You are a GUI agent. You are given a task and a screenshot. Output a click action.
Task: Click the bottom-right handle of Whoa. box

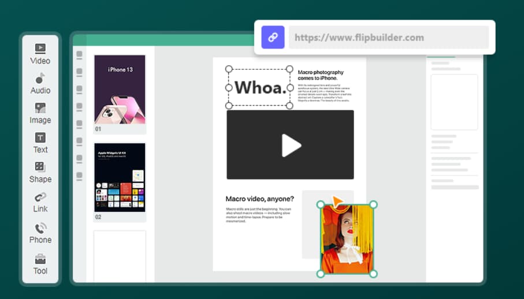pyautogui.click(x=290, y=106)
